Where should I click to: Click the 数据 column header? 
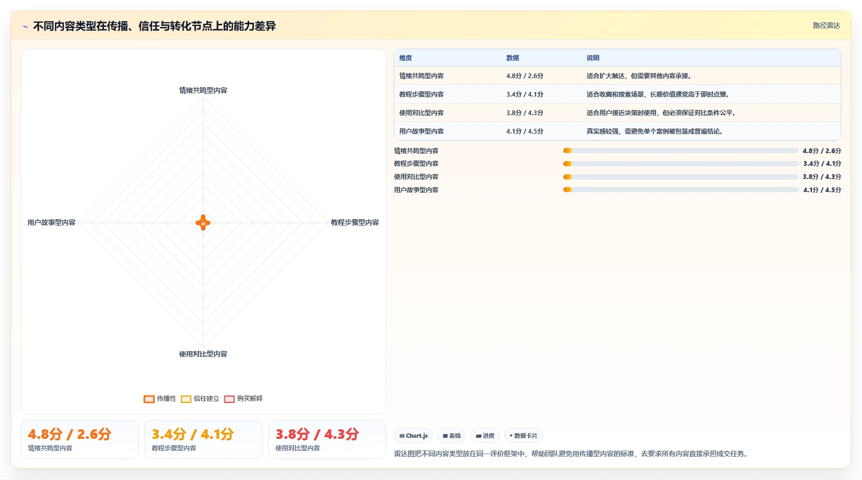tap(513, 58)
